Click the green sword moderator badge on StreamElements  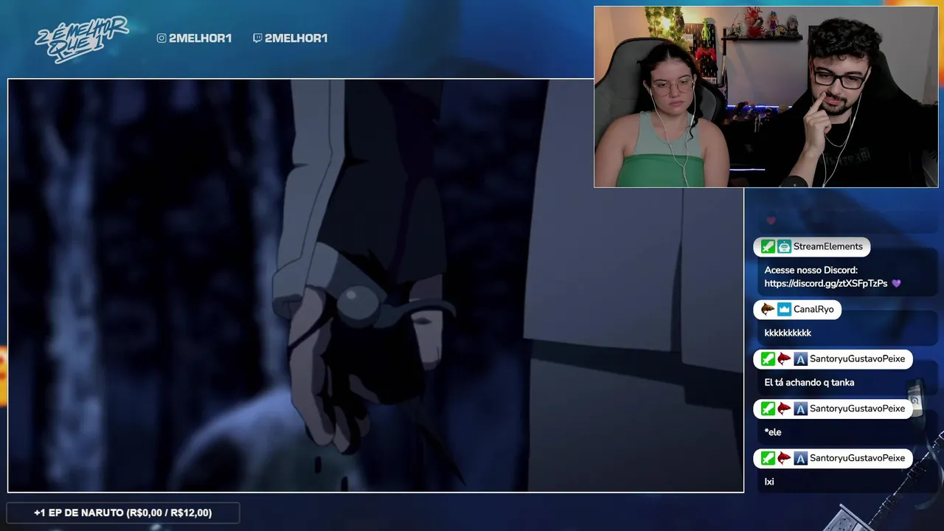pyautogui.click(x=768, y=246)
